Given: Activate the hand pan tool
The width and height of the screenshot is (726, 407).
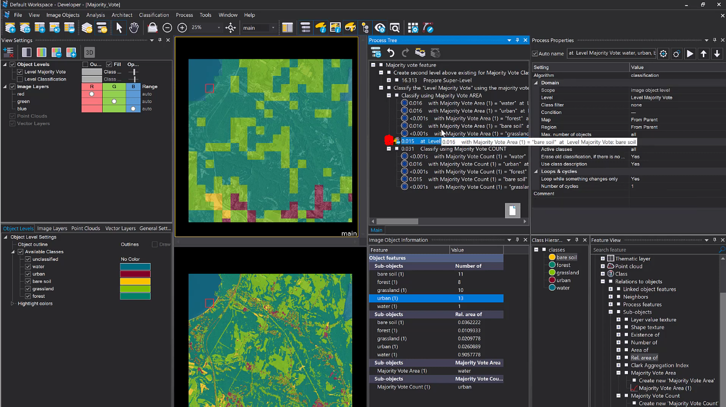Looking at the screenshot, I should (x=134, y=28).
